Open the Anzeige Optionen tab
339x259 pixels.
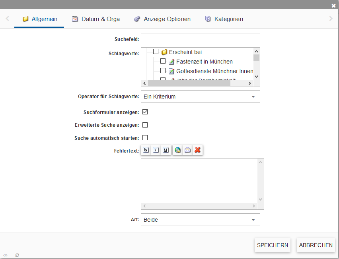162,19
